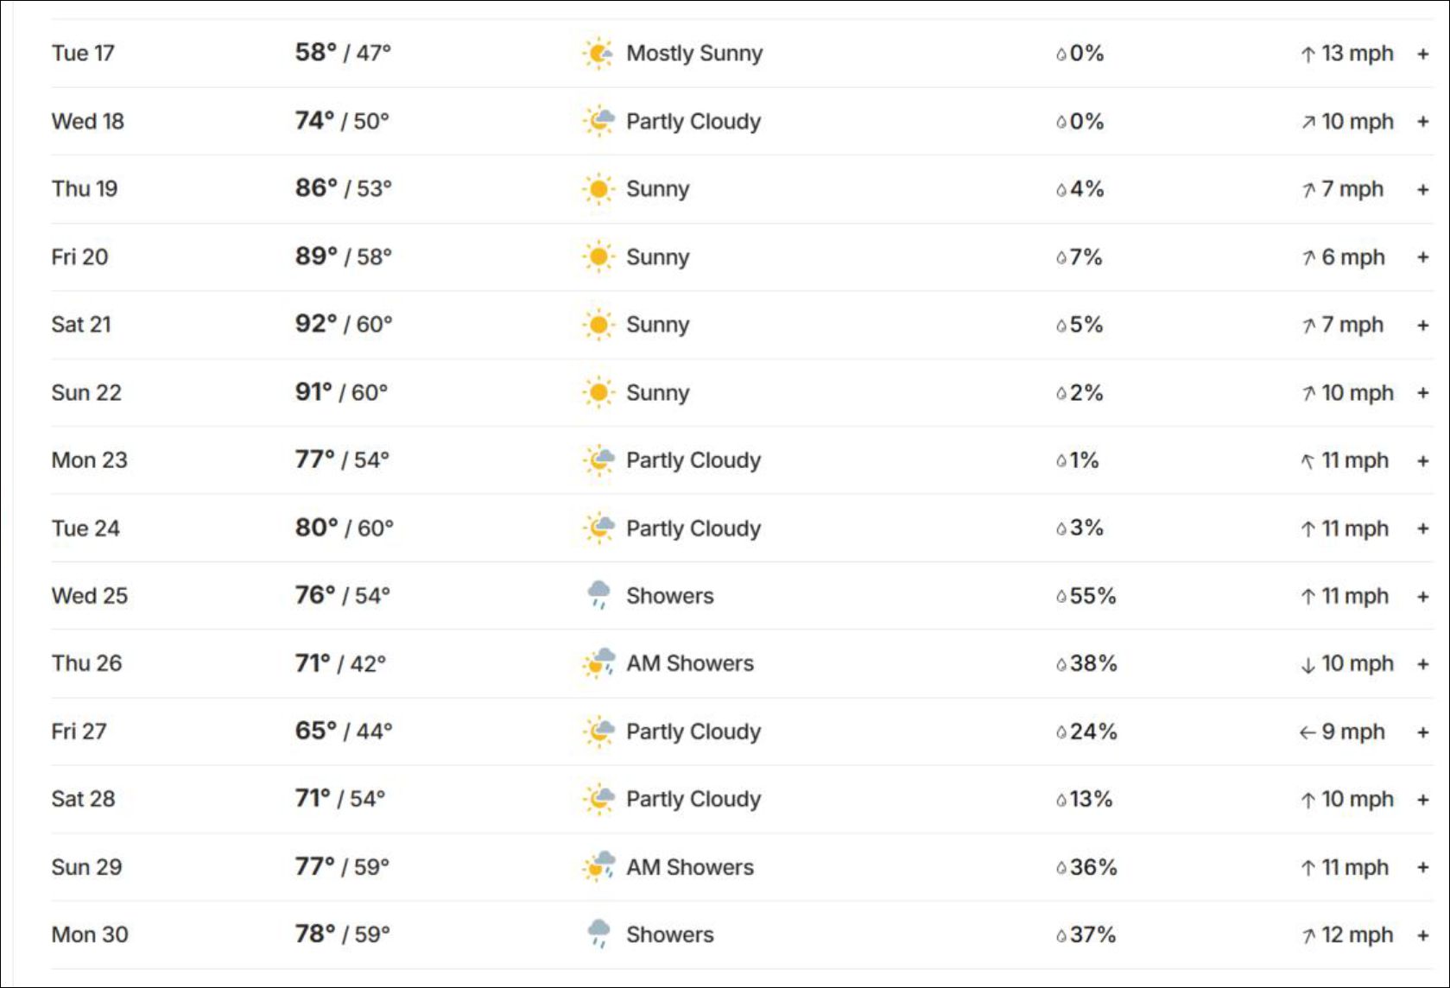Click the 11 mph wind on Tue 24
This screenshot has width=1450, height=988.
(x=1355, y=529)
